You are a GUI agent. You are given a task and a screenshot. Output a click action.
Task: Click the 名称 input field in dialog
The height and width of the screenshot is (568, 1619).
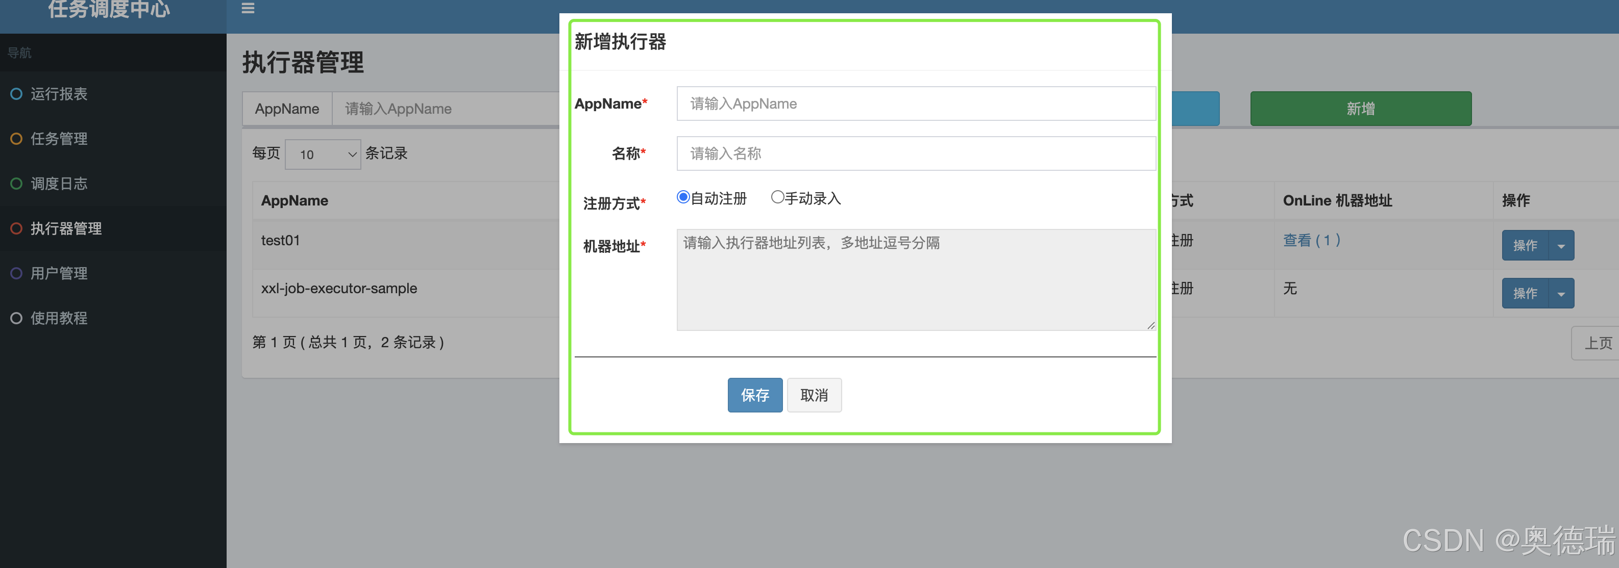915,153
